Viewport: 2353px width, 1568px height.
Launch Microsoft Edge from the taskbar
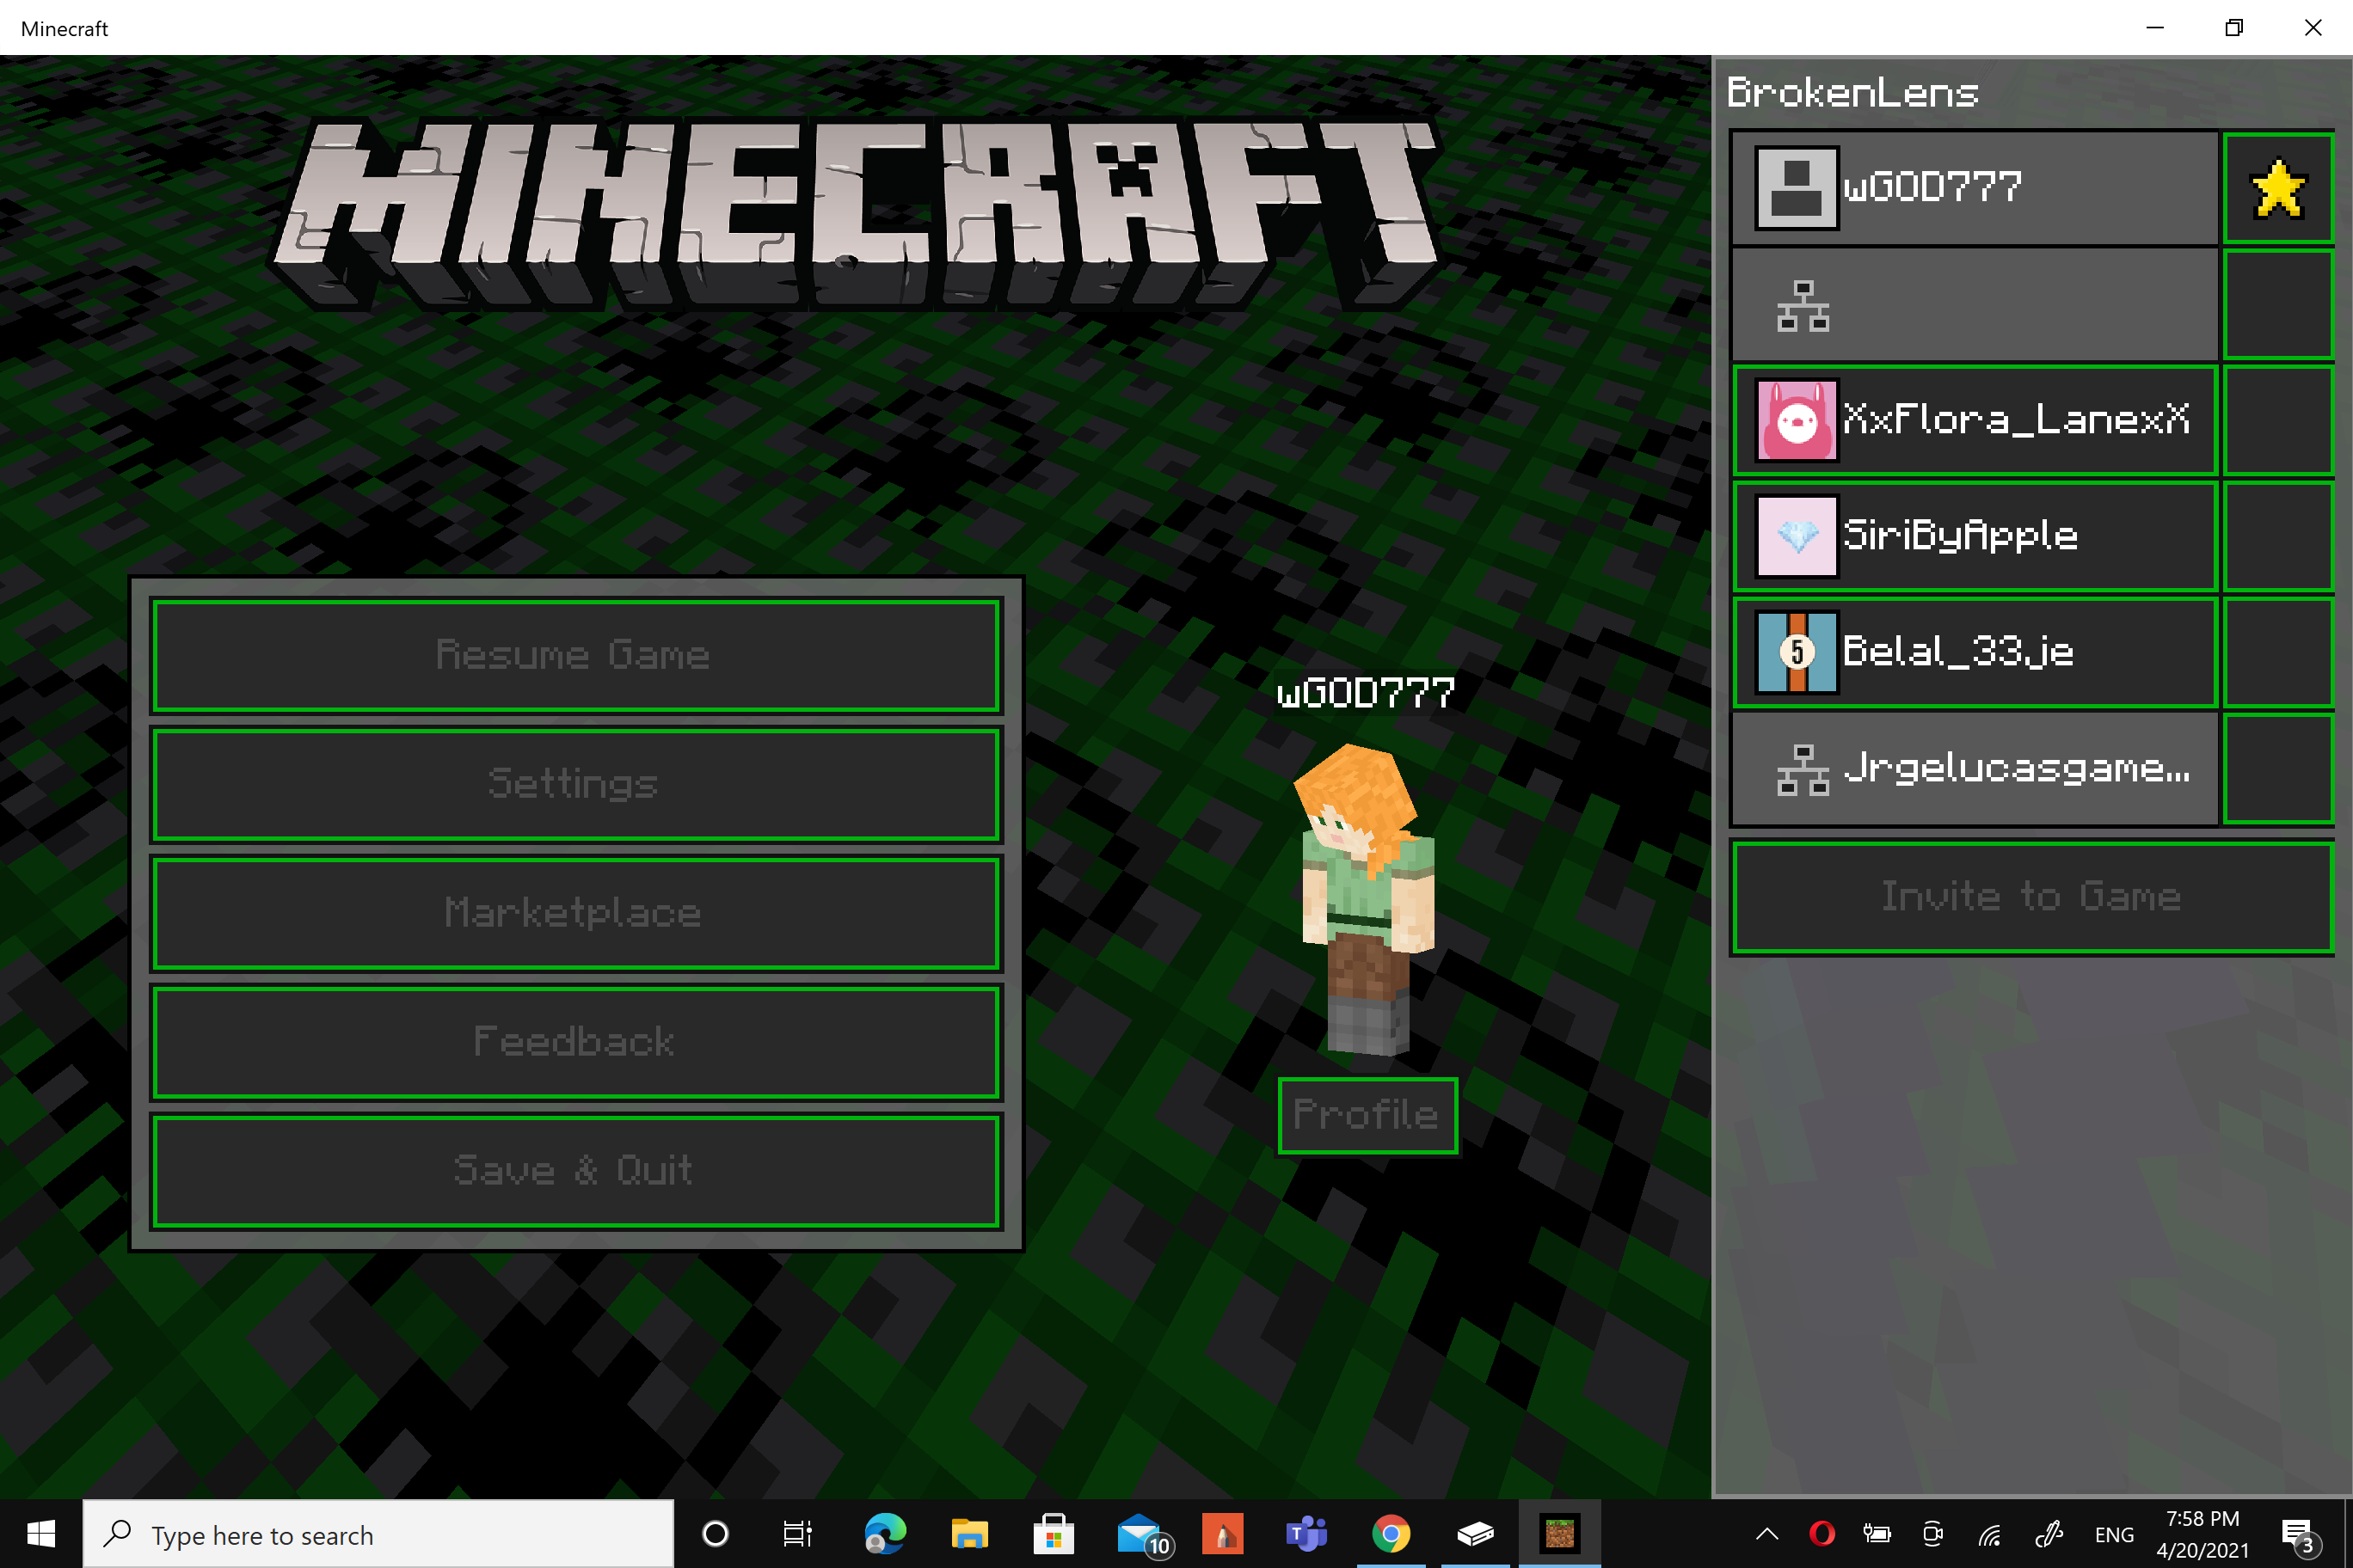point(884,1534)
